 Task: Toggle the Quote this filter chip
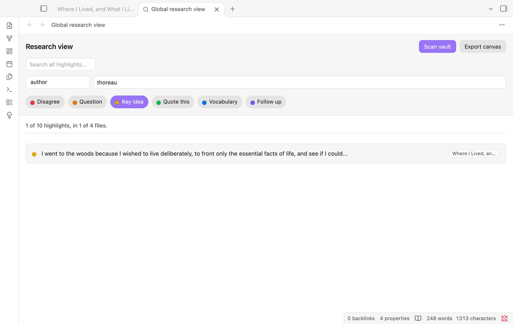point(173,102)
